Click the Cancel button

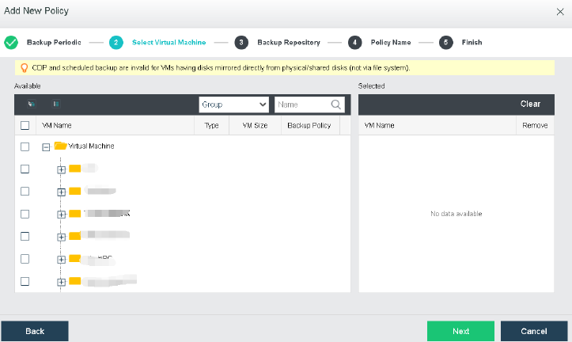pos(534,331)
